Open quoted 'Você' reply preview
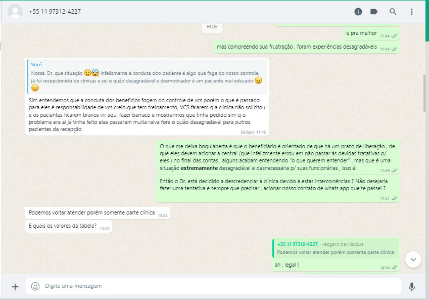This screenshot has height=300, width=429. [x=147, y=76]
